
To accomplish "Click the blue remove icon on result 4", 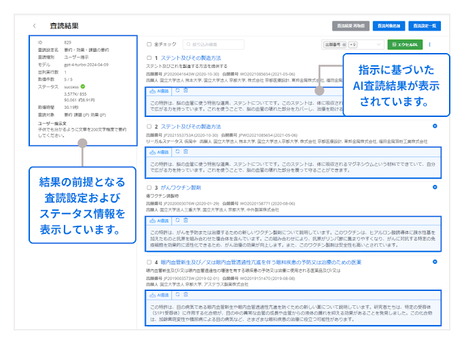I will point(434,262).
